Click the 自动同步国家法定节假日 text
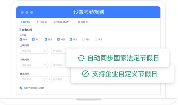The image size is (178, 105). 123,58
